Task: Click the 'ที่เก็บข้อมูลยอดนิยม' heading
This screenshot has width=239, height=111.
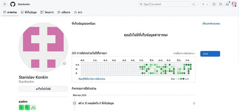Action: click(83, 24)
